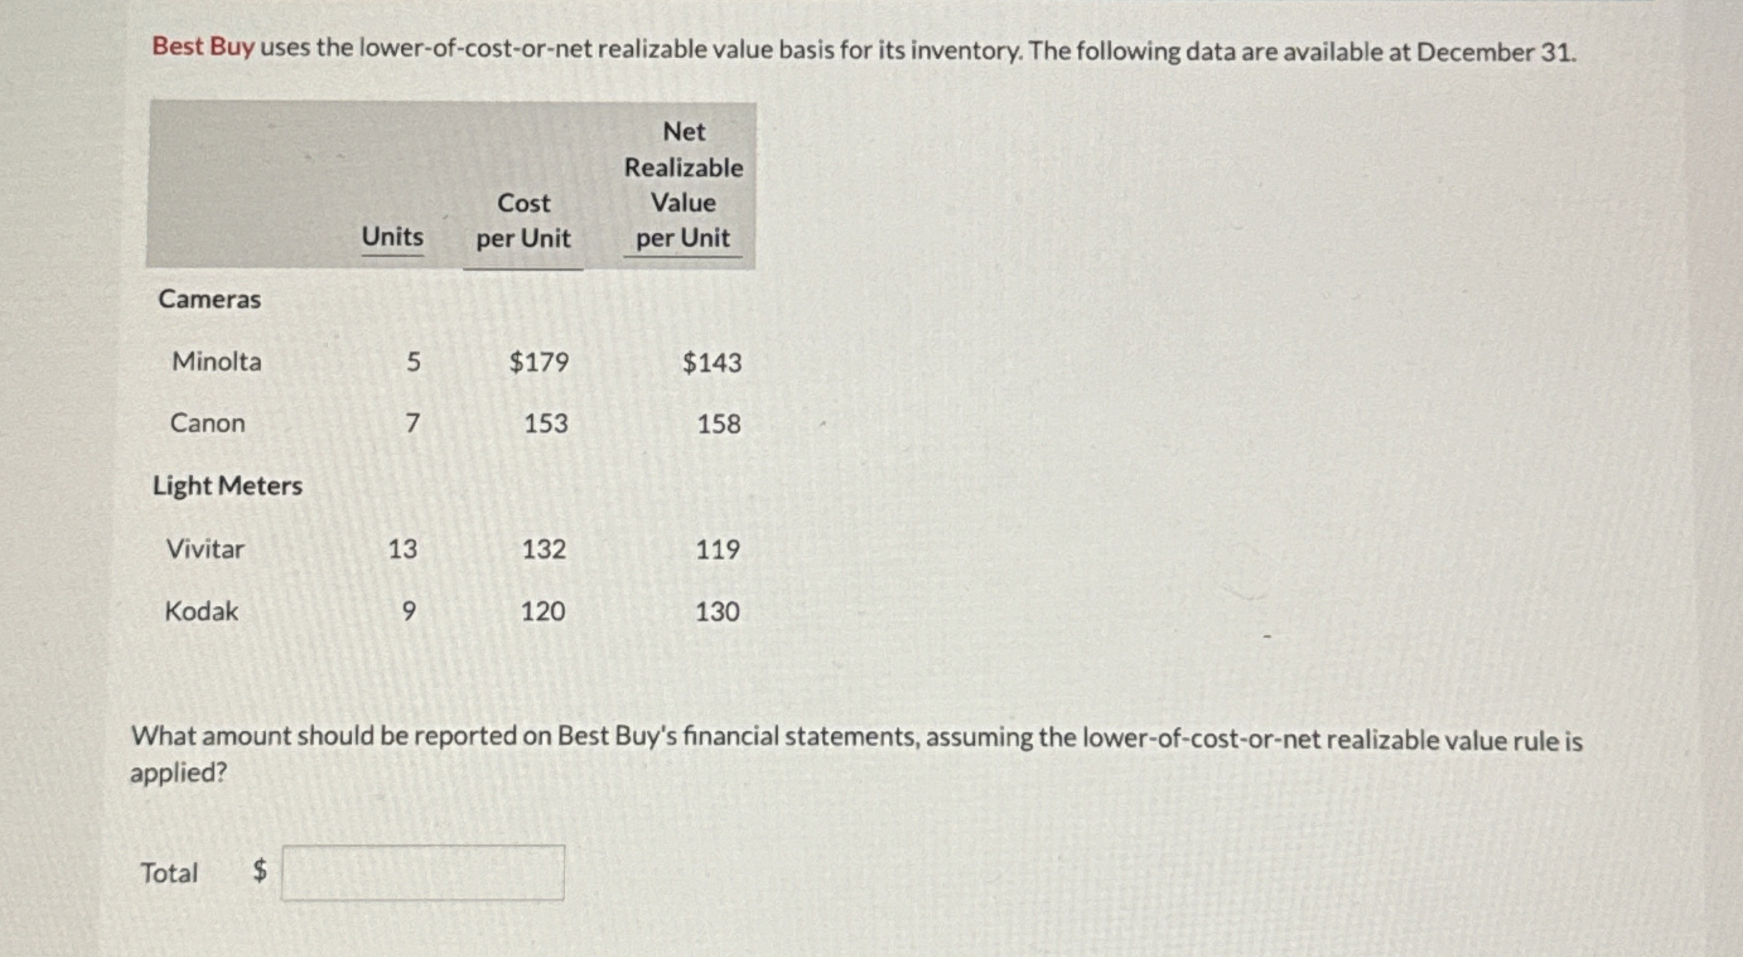Select the $179 cost value for Minolta

pos(538,361)
